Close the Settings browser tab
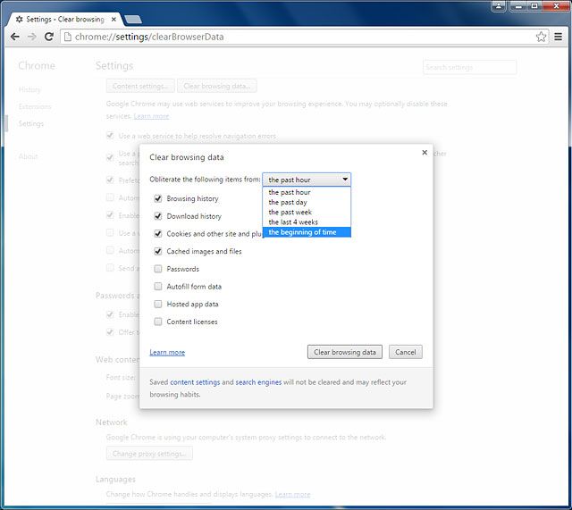Image resolution: width=572 pixels, height=510 pixels. pos(113,18)
